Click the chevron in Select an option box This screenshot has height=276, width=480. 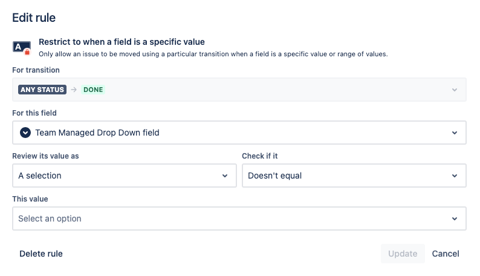pyautogui.click(x=455, y=218)
